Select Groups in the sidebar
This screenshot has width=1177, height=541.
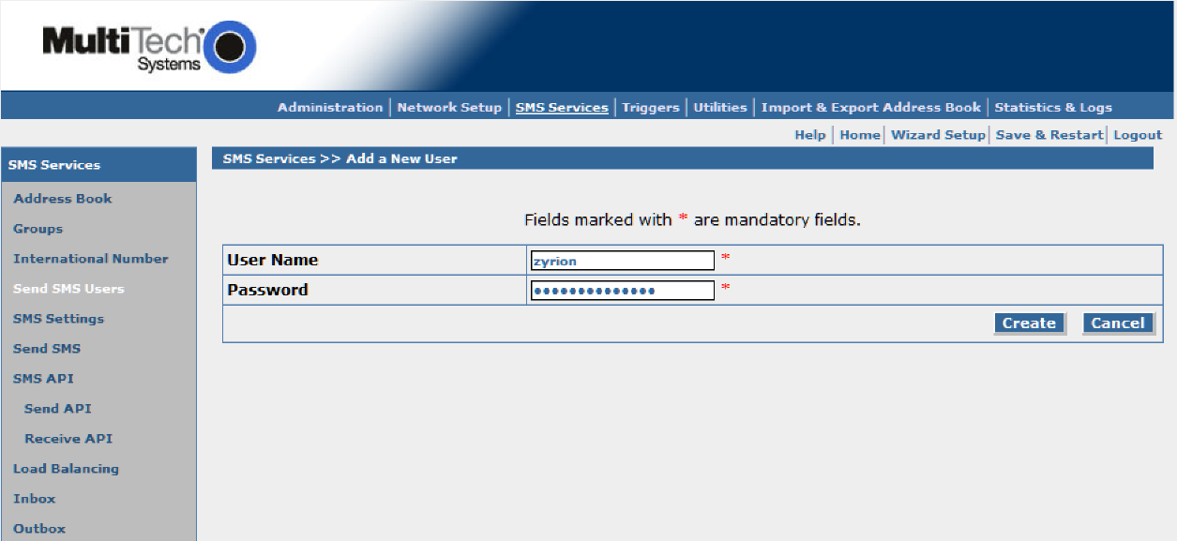(x=38, y=229)
